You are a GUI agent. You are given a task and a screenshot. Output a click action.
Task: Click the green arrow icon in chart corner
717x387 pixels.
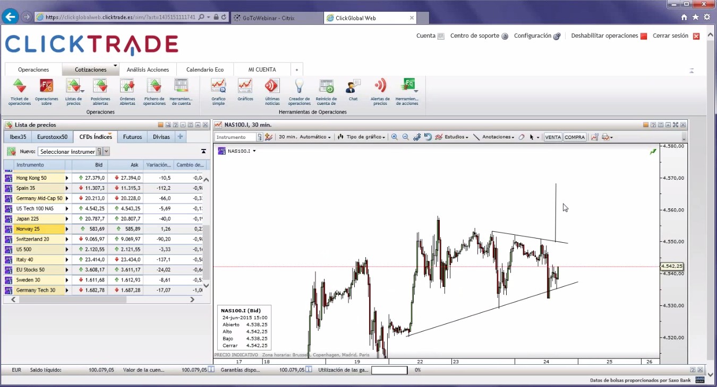653,152
